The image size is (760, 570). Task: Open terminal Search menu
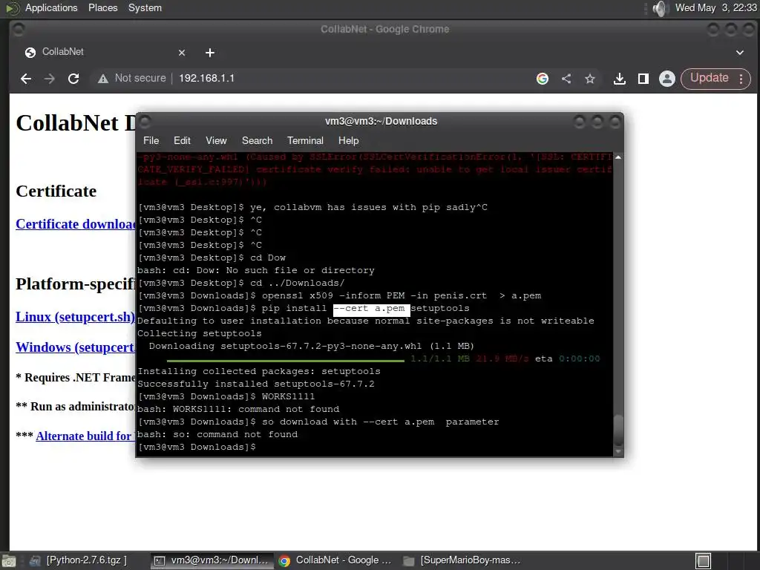(257, 140)
